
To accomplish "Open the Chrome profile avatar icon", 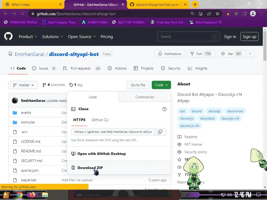I will pyautogui.click(x=253, y=14).
